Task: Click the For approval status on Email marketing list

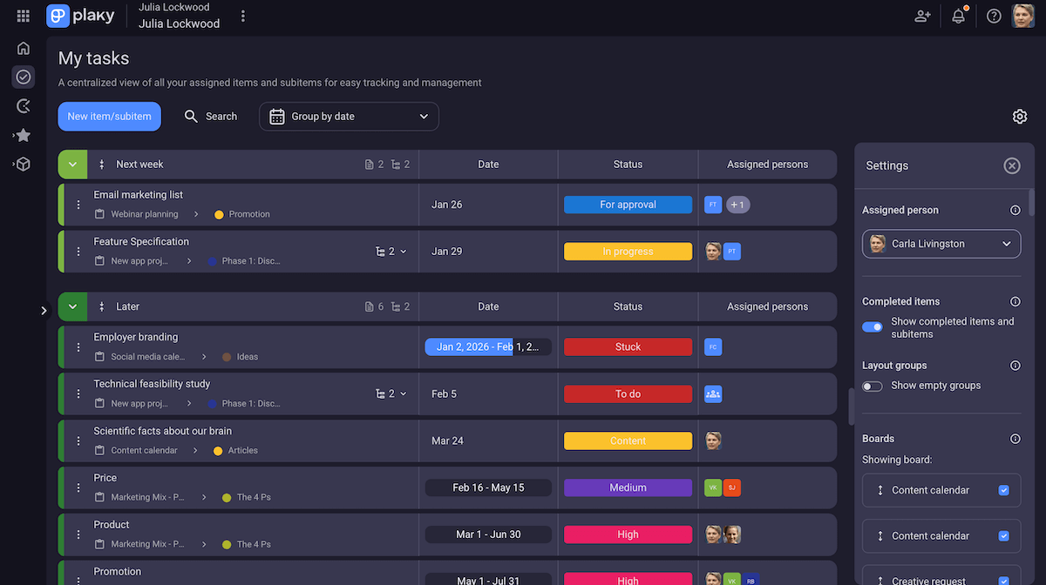Action: pos(628,204)
